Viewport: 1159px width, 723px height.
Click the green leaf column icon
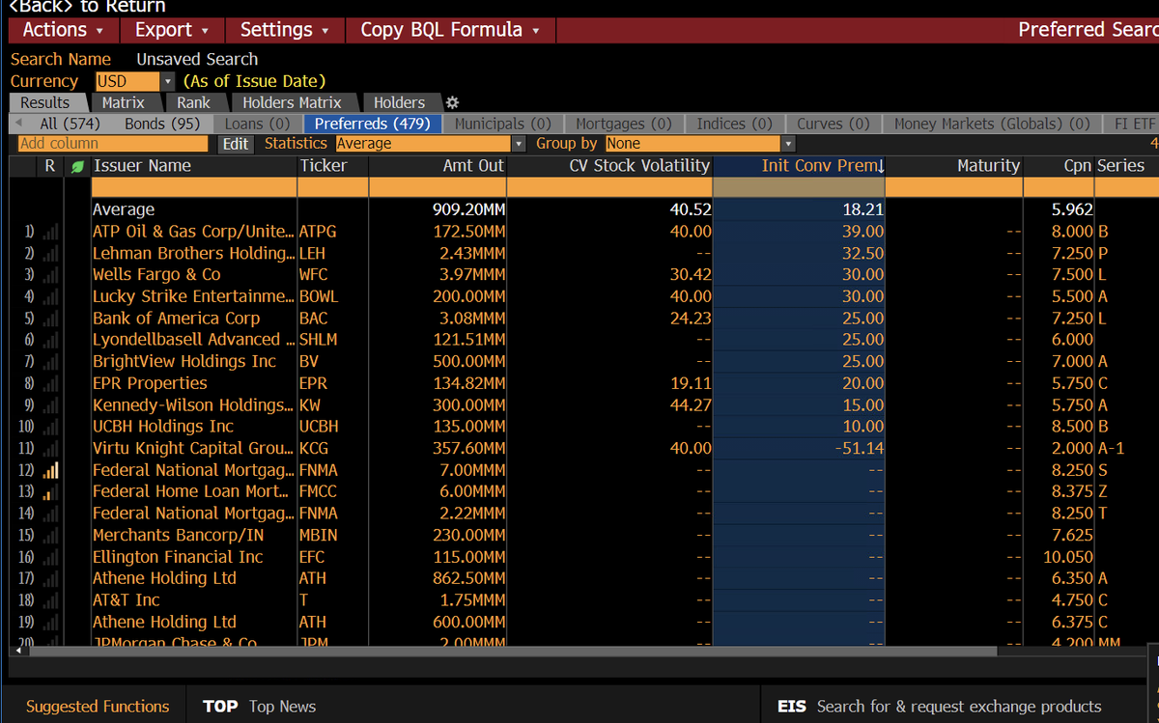point(77,166)
